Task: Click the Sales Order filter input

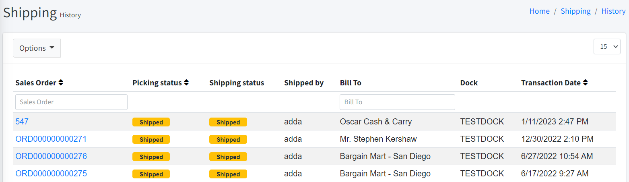Action: tap(71, 102)
